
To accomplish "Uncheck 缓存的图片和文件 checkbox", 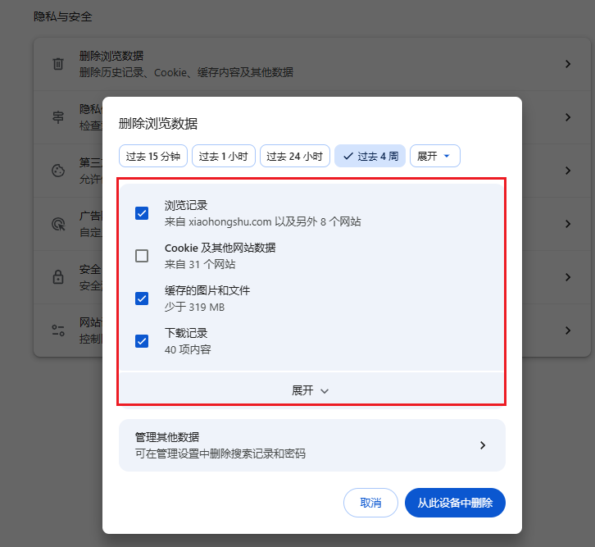I will coord(142,299).
